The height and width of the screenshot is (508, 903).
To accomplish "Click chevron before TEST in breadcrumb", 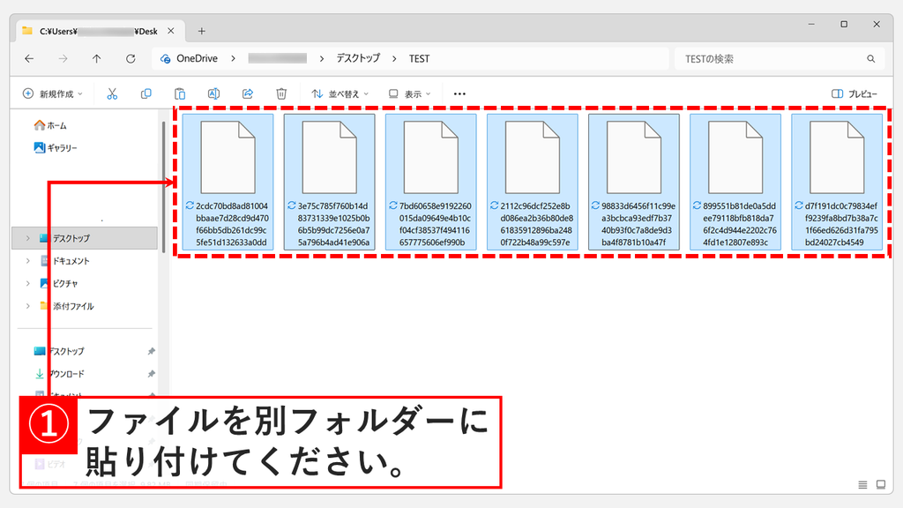I will point(394,59).
